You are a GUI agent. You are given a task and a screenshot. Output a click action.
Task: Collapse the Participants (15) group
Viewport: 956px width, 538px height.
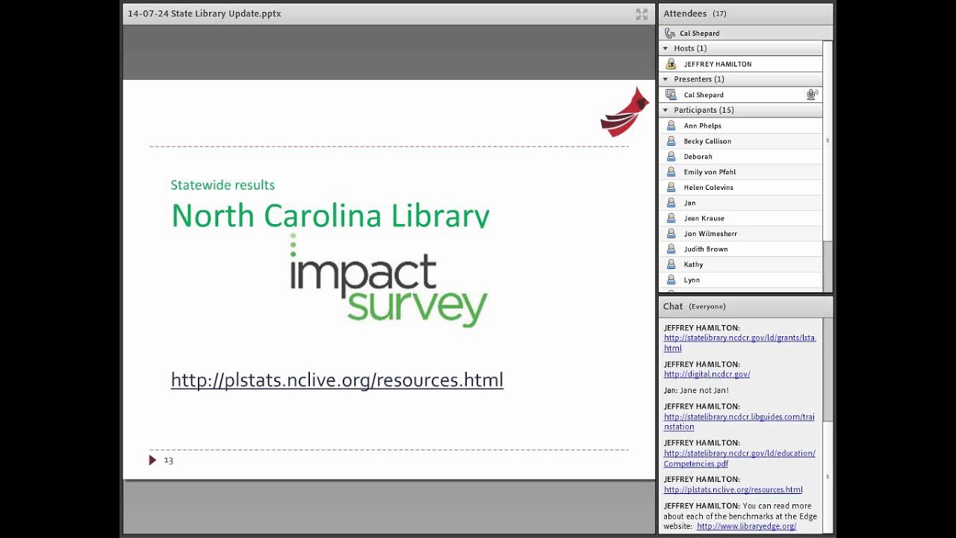coord(665,110)
